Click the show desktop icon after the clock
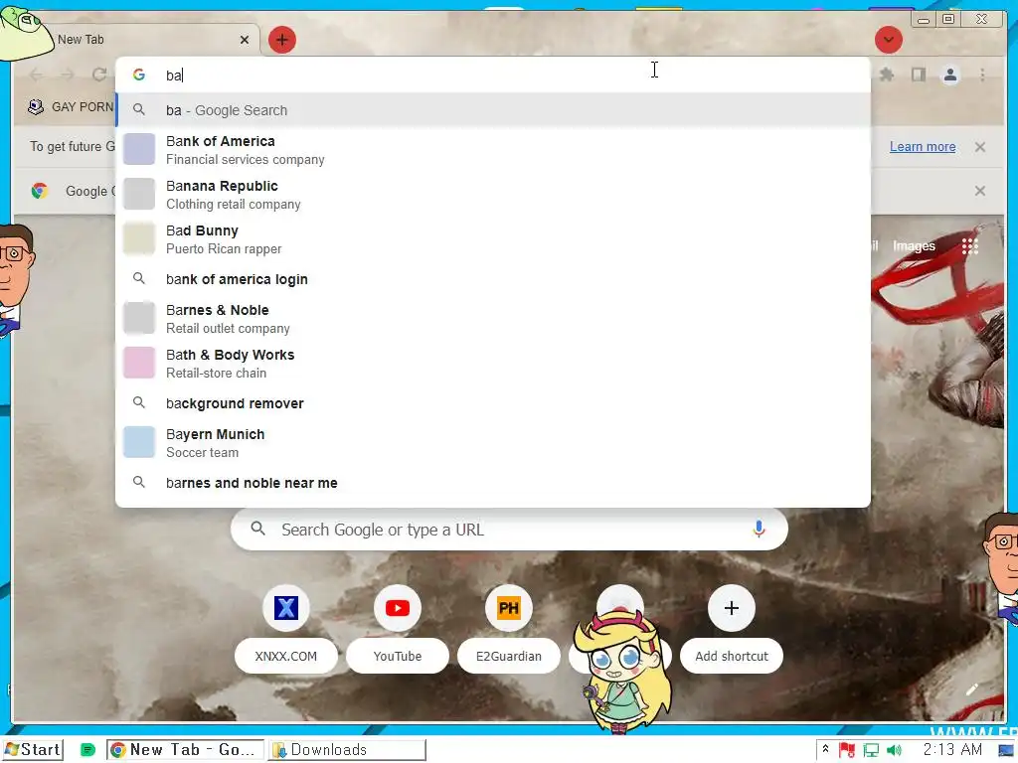This screenshot has width=1018, height=763. (x=1006, y=751)
